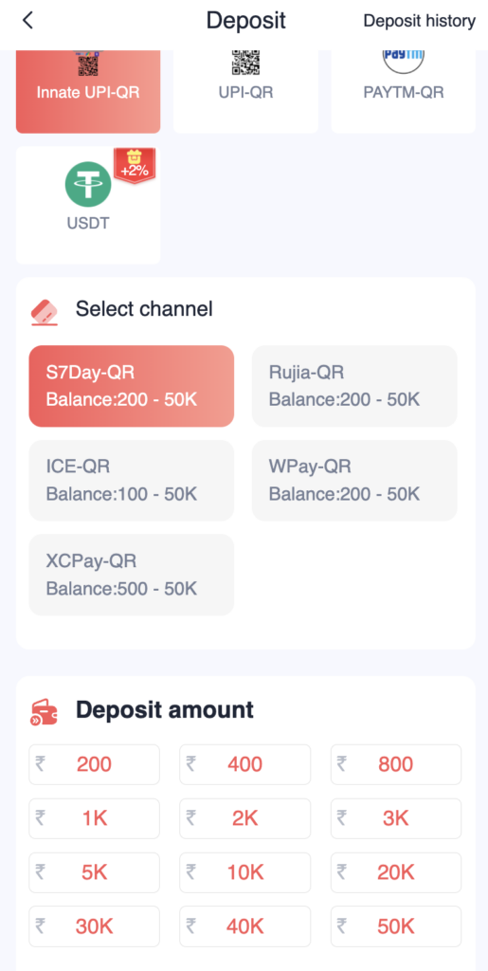The width and height of the screenshot is (488, 971).
Task: Open Deposit history
Action: click(x=420, y=21)
